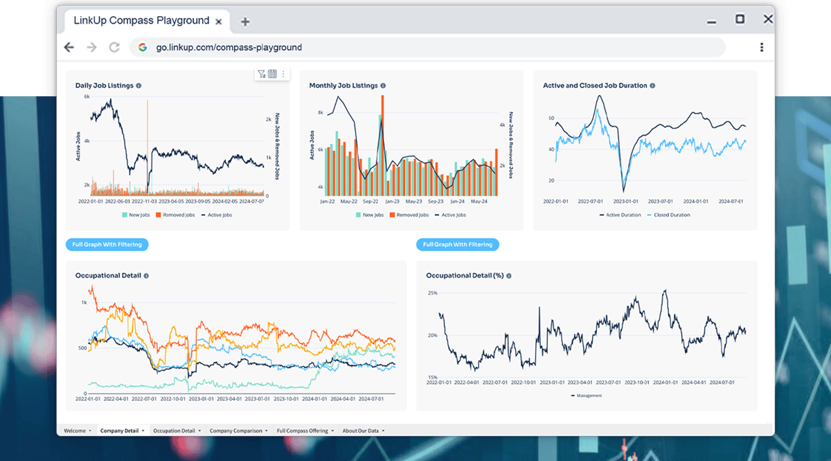Open the browser three-dot menu

click(x=762, y=47)
